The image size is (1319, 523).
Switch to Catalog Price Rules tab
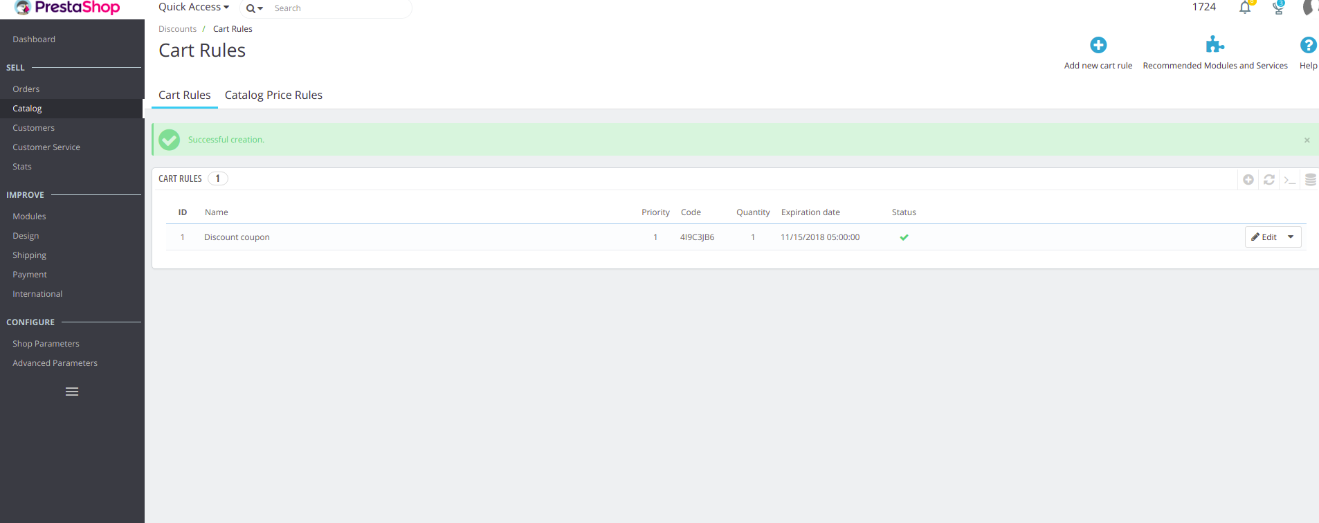273,95
